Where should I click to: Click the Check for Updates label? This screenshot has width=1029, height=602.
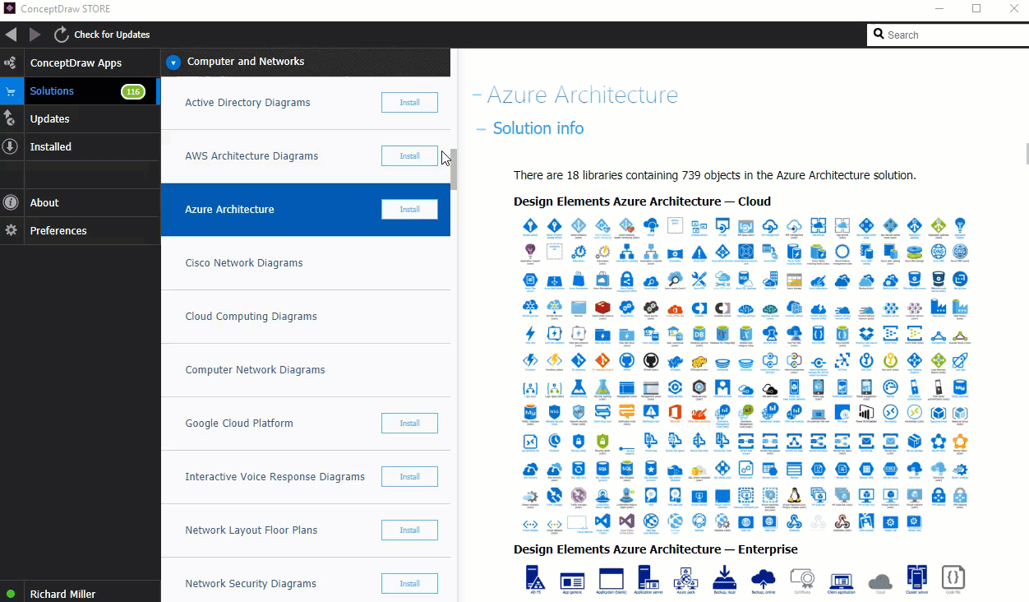tap(112, 35)
